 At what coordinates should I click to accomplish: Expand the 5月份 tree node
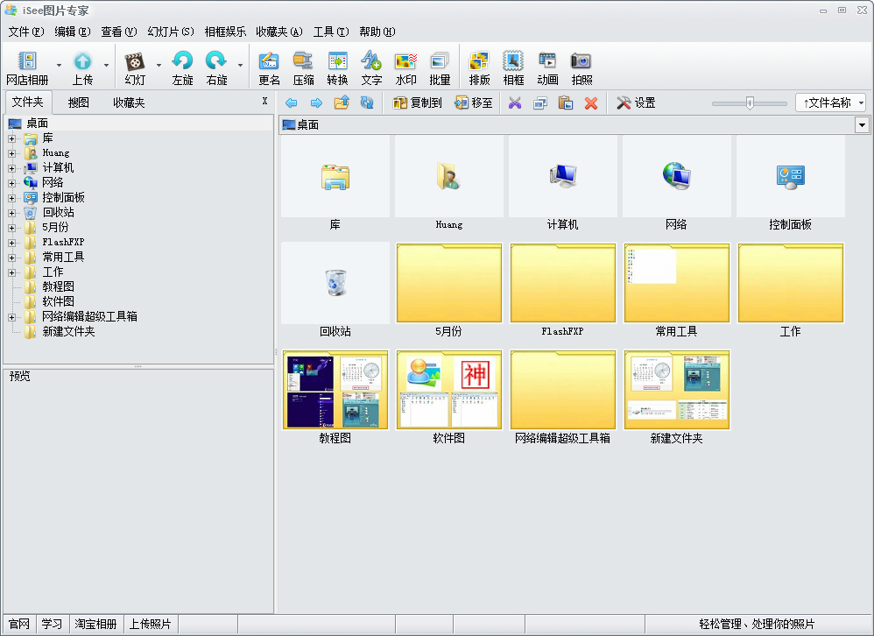pyautogui.click(x=11, y=228)
